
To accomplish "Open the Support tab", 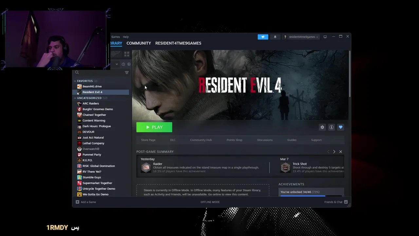I will pyautogui.click(x=316, y=140).
